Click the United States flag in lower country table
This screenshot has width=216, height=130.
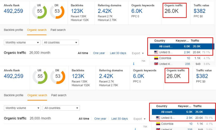click(x=158, y=118)
